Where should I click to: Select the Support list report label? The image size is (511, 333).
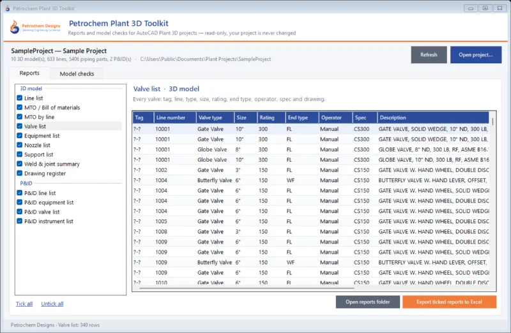(x=38, y=155)
